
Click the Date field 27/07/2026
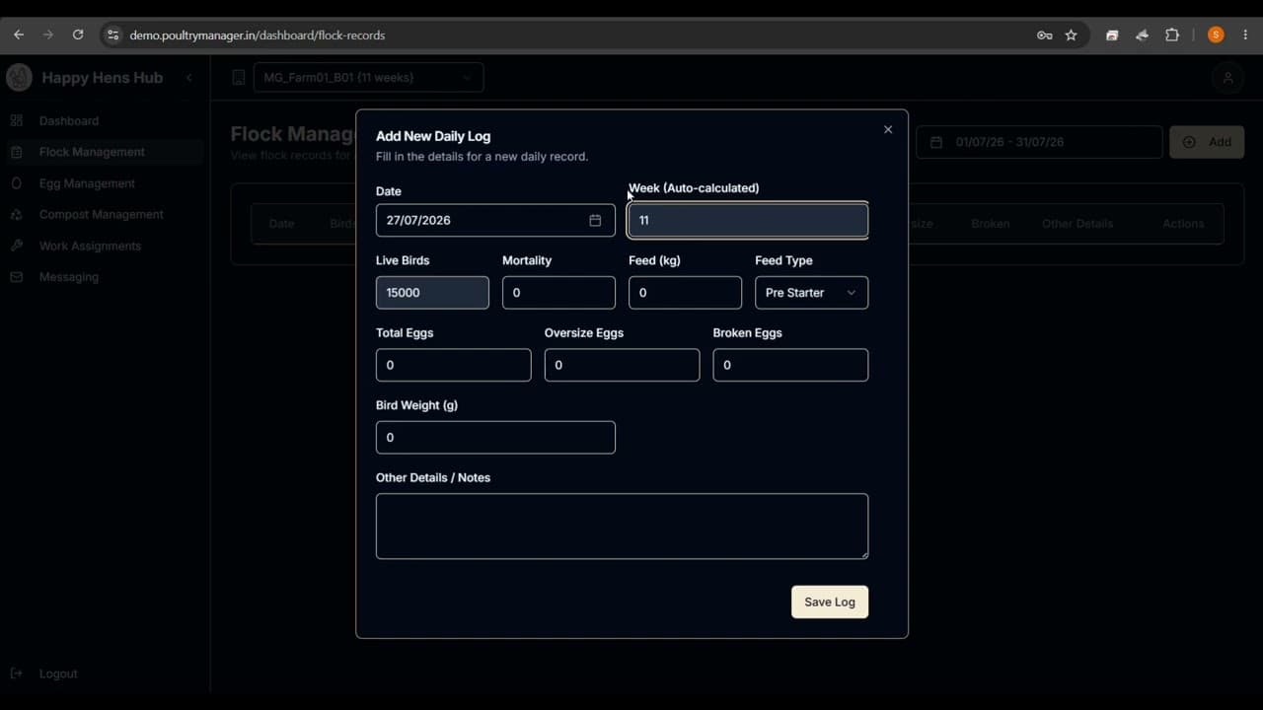coord(495,220)
